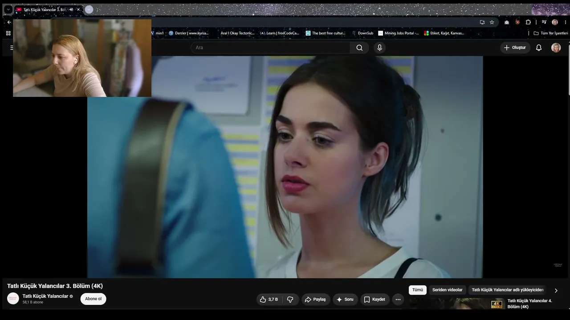Click the video title Tatlı Küçük Yalancılar 3. Bölüm (4K)
The image size is (570, 320).
point(55,286)
